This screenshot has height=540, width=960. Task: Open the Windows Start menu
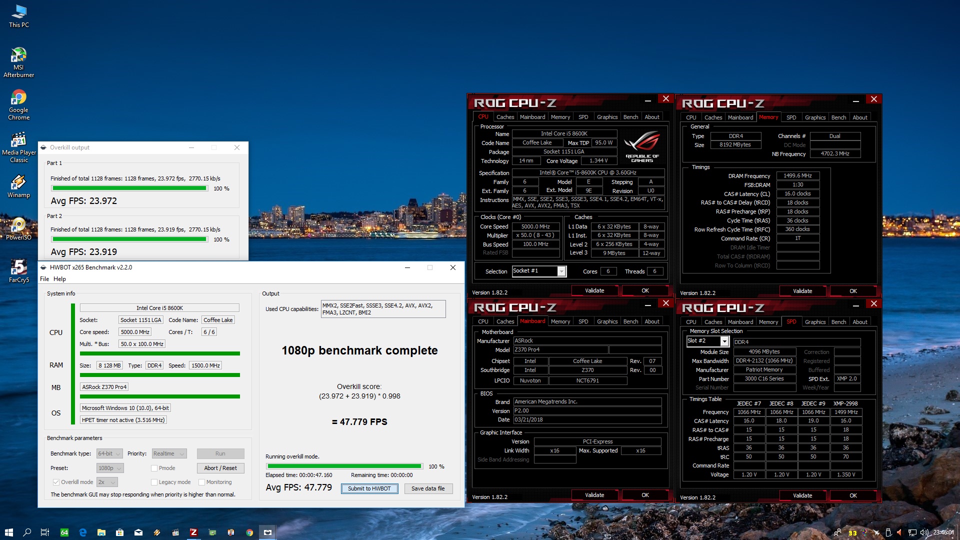(x=8, y=532)
